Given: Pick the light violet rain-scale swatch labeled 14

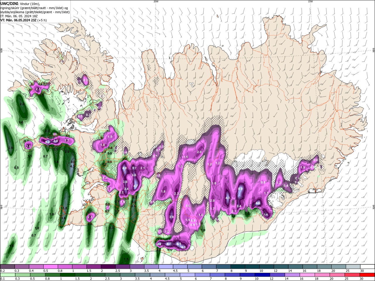Looking at the screenshot, I should (292, 275).
